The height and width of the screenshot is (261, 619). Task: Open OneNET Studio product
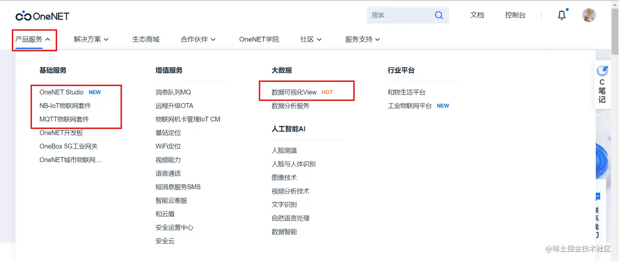coord(61,92)
